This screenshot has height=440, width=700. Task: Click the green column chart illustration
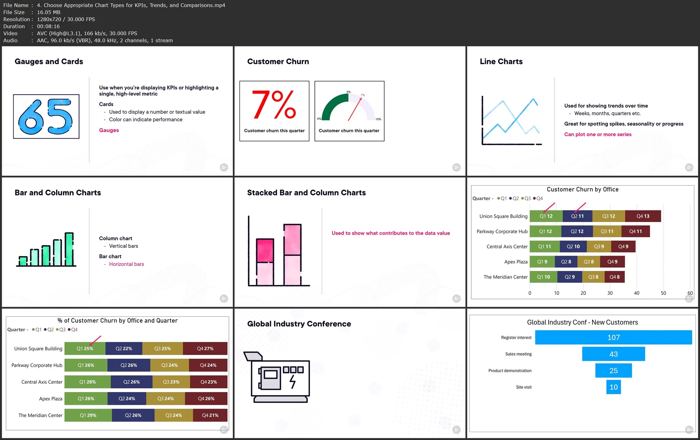pyautogui.click(x=46, y=250)
